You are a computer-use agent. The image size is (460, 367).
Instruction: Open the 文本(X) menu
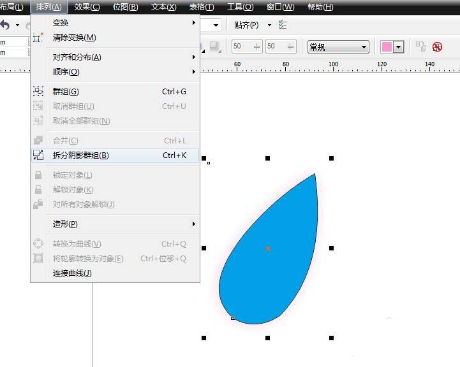[163, 7]
